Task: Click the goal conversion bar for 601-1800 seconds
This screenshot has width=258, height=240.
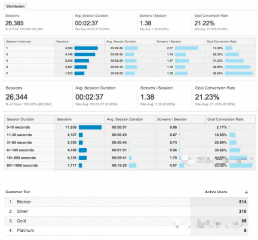Action: pos(241,165)
